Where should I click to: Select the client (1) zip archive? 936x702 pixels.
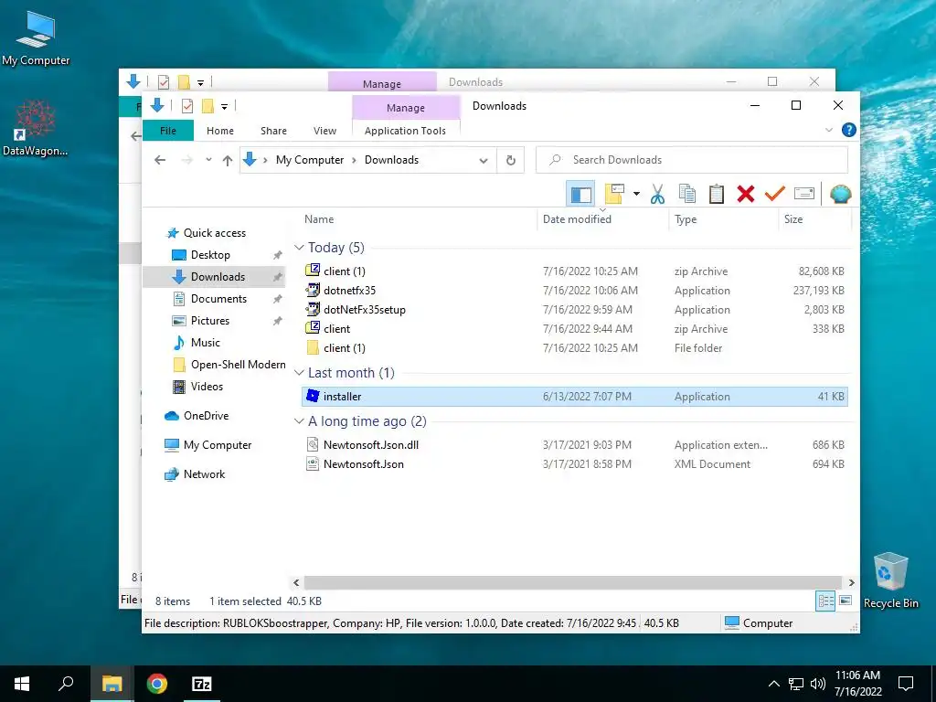point(574,271)
